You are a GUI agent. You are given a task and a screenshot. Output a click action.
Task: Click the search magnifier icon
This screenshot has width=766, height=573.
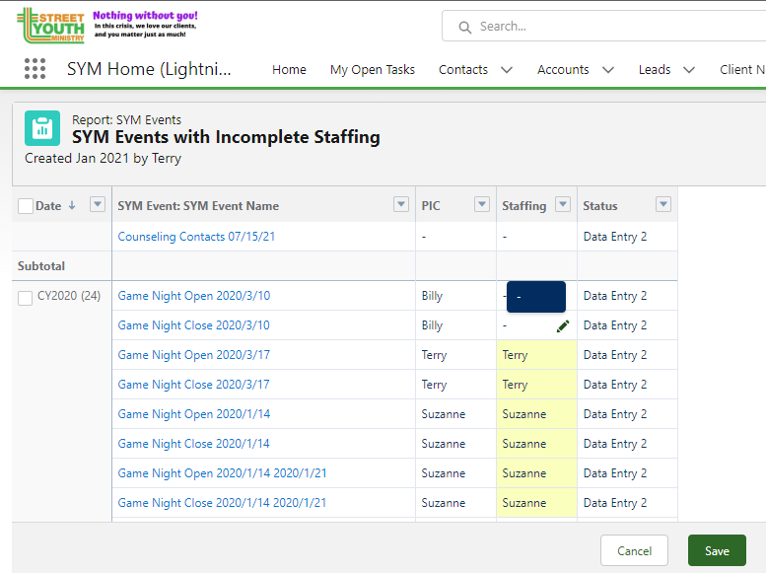tap(464, 27)
